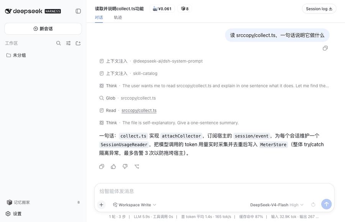Download the Session log
345x222 pixels.
coord(319,9)
